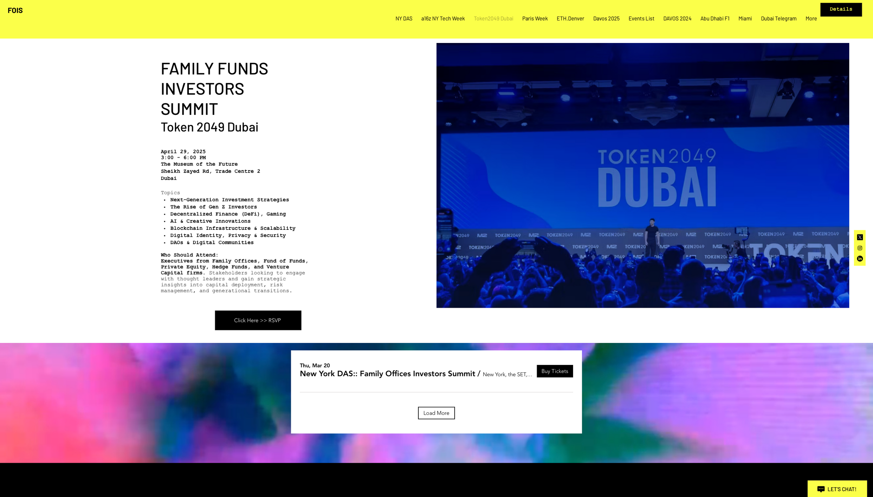Click the chat bubble icon on LET'S CHAT
The width and height of the screenshot is (873, 497).
[822, 489]
